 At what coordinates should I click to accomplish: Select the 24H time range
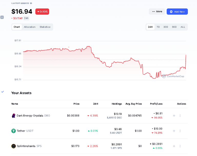click(x=150, y=27)
